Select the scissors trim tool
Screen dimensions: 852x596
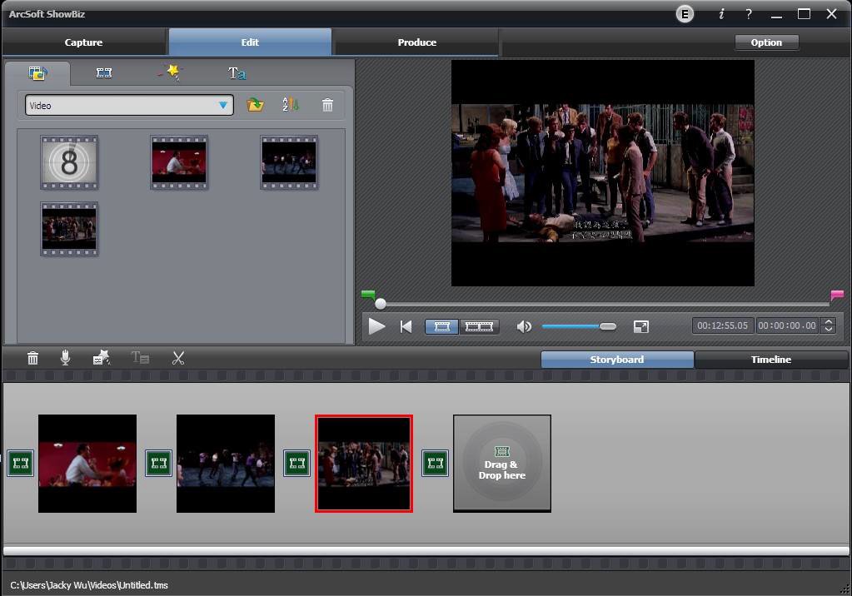click(x=178, y=358)
